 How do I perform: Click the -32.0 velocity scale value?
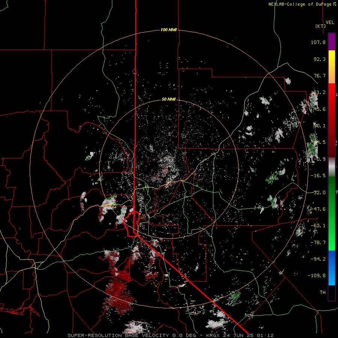318,193
